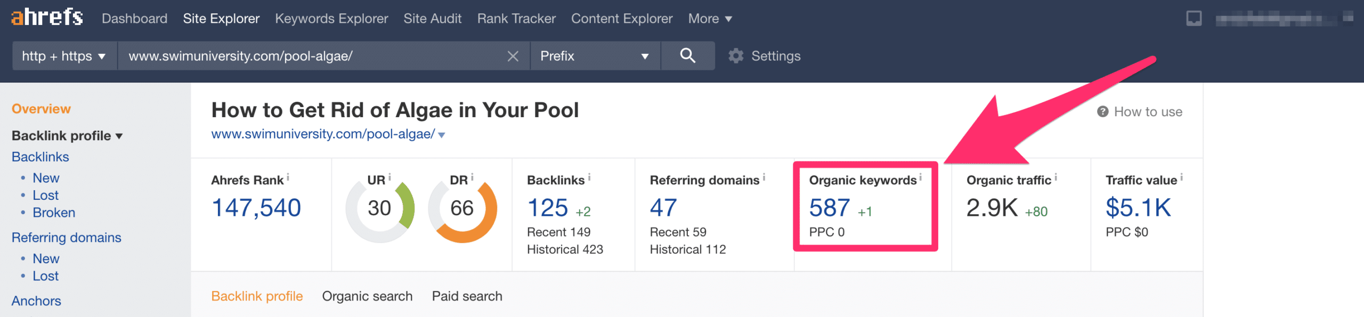Open the Prefix mode dropdown
The height and width of the screenshot is (317, 1364).
point(595,56)
